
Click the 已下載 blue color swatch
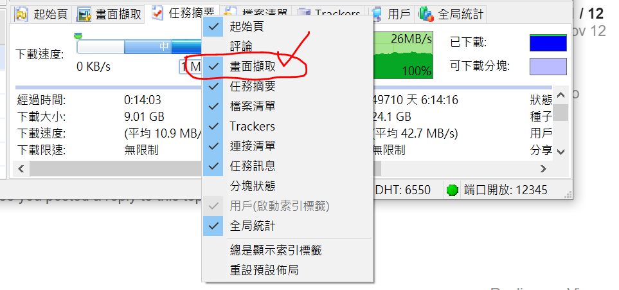(x=548, y=42)
